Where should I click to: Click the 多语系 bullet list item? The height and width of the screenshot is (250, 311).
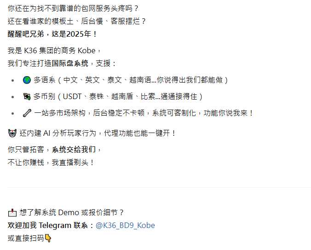coord(130,80)
